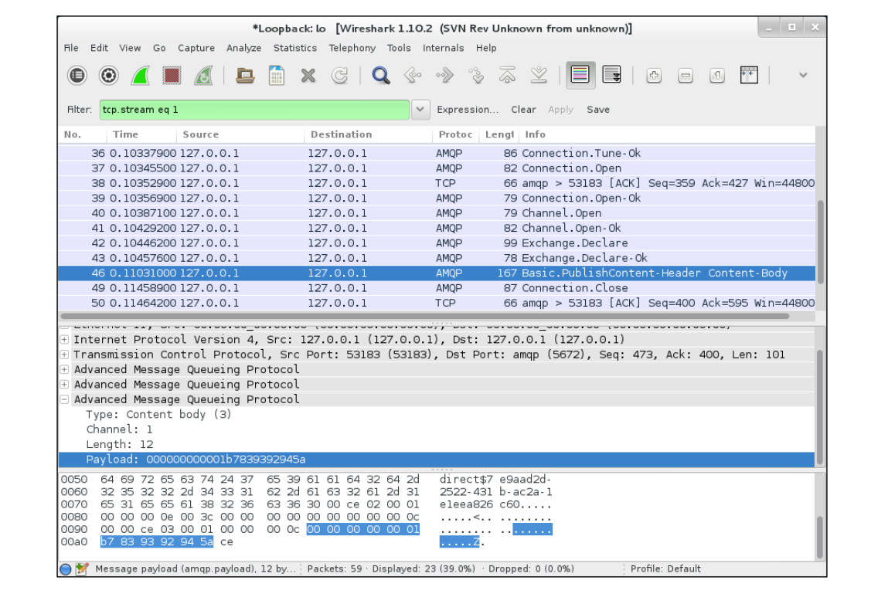The height and width of the screenshot is (604, 871).
Task: Open the filter history dropdown
Action: coord(420,110)
